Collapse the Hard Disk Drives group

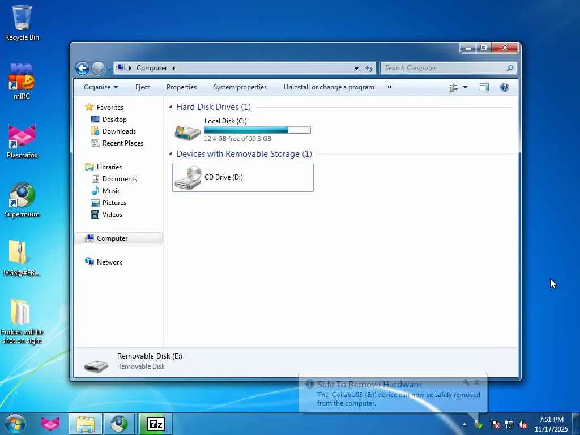click(170, 107)
